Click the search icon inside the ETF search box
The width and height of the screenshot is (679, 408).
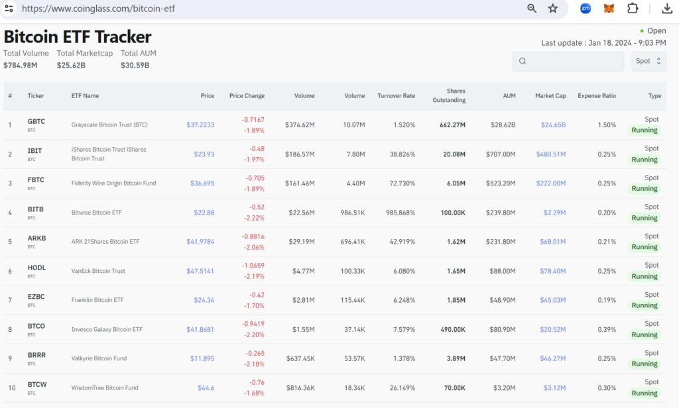coord(523,60)
